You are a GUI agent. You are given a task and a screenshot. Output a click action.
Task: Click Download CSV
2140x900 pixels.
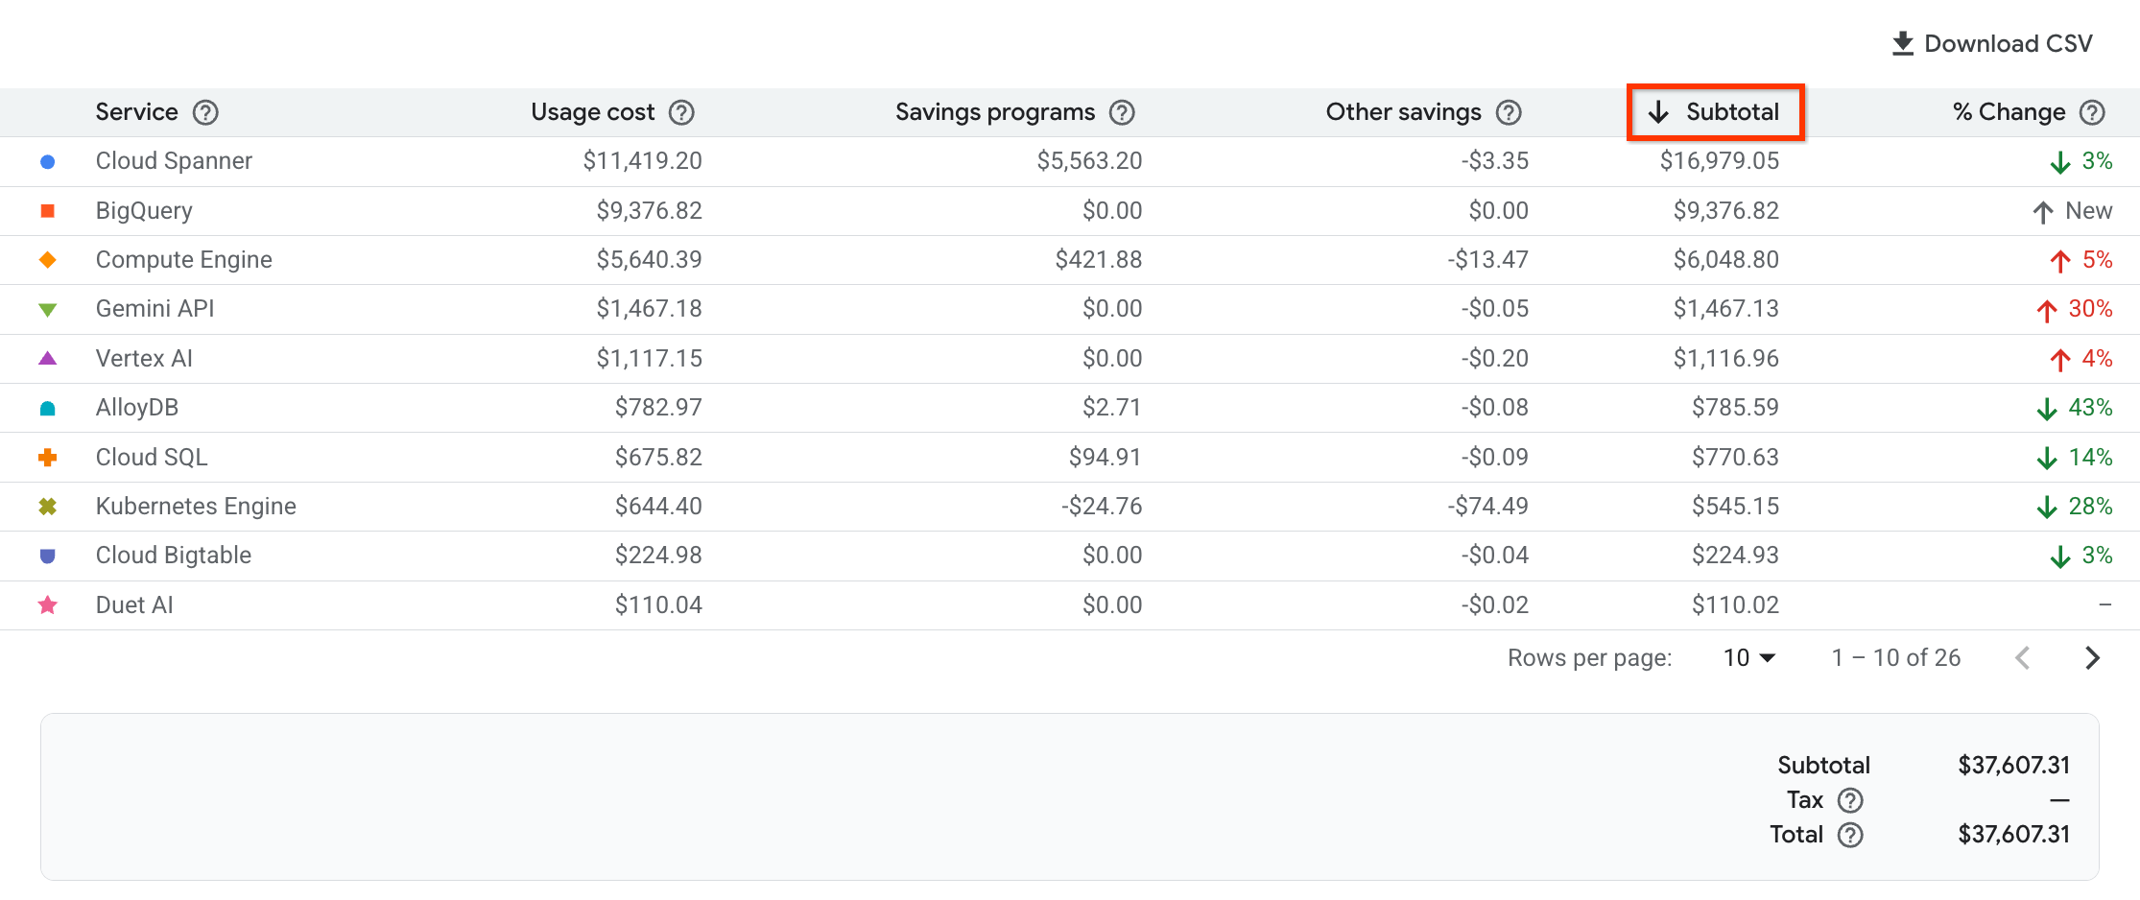click(2009, 42)
